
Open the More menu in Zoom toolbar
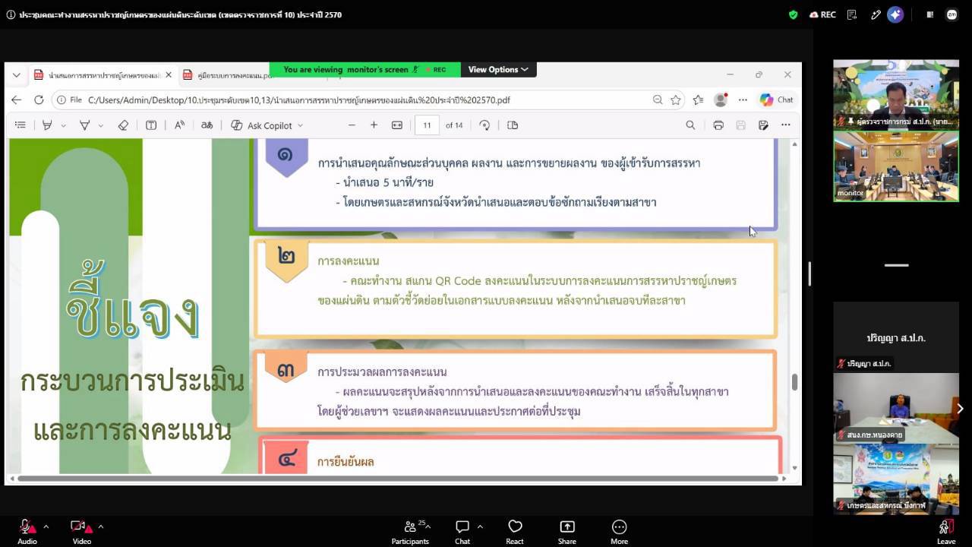pyautogui.click(x=619, y=531)
